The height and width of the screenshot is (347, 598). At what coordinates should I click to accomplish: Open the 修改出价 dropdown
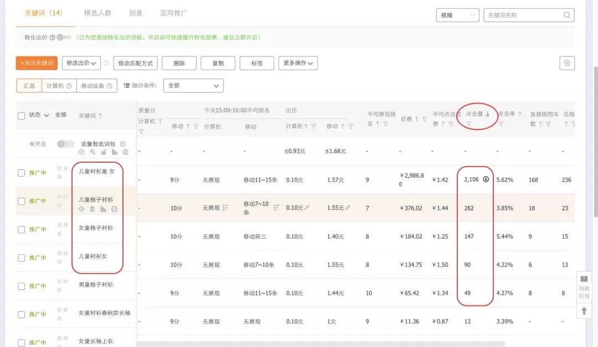(x=81, y=63)
